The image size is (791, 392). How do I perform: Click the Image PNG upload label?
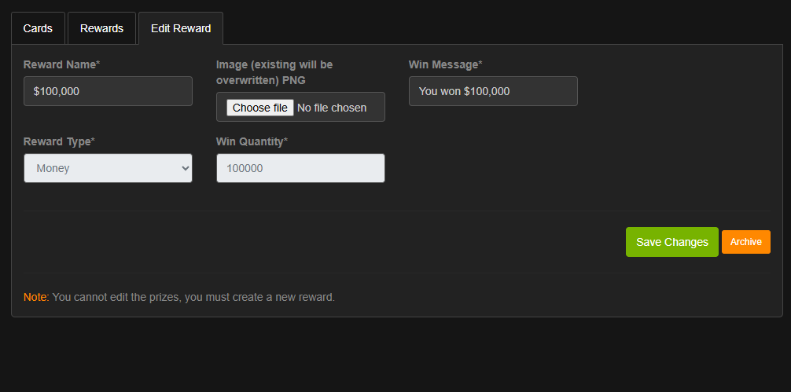[274, 71]
